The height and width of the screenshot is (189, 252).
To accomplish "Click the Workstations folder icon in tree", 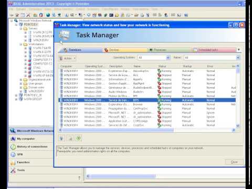I will pos(25,44).
